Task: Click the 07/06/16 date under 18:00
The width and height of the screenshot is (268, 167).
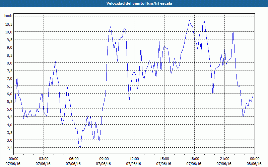Action: [x=194, y=164]
